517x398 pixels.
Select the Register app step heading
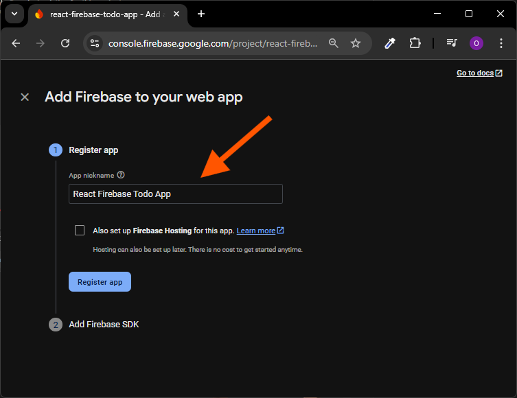point(93,150)
